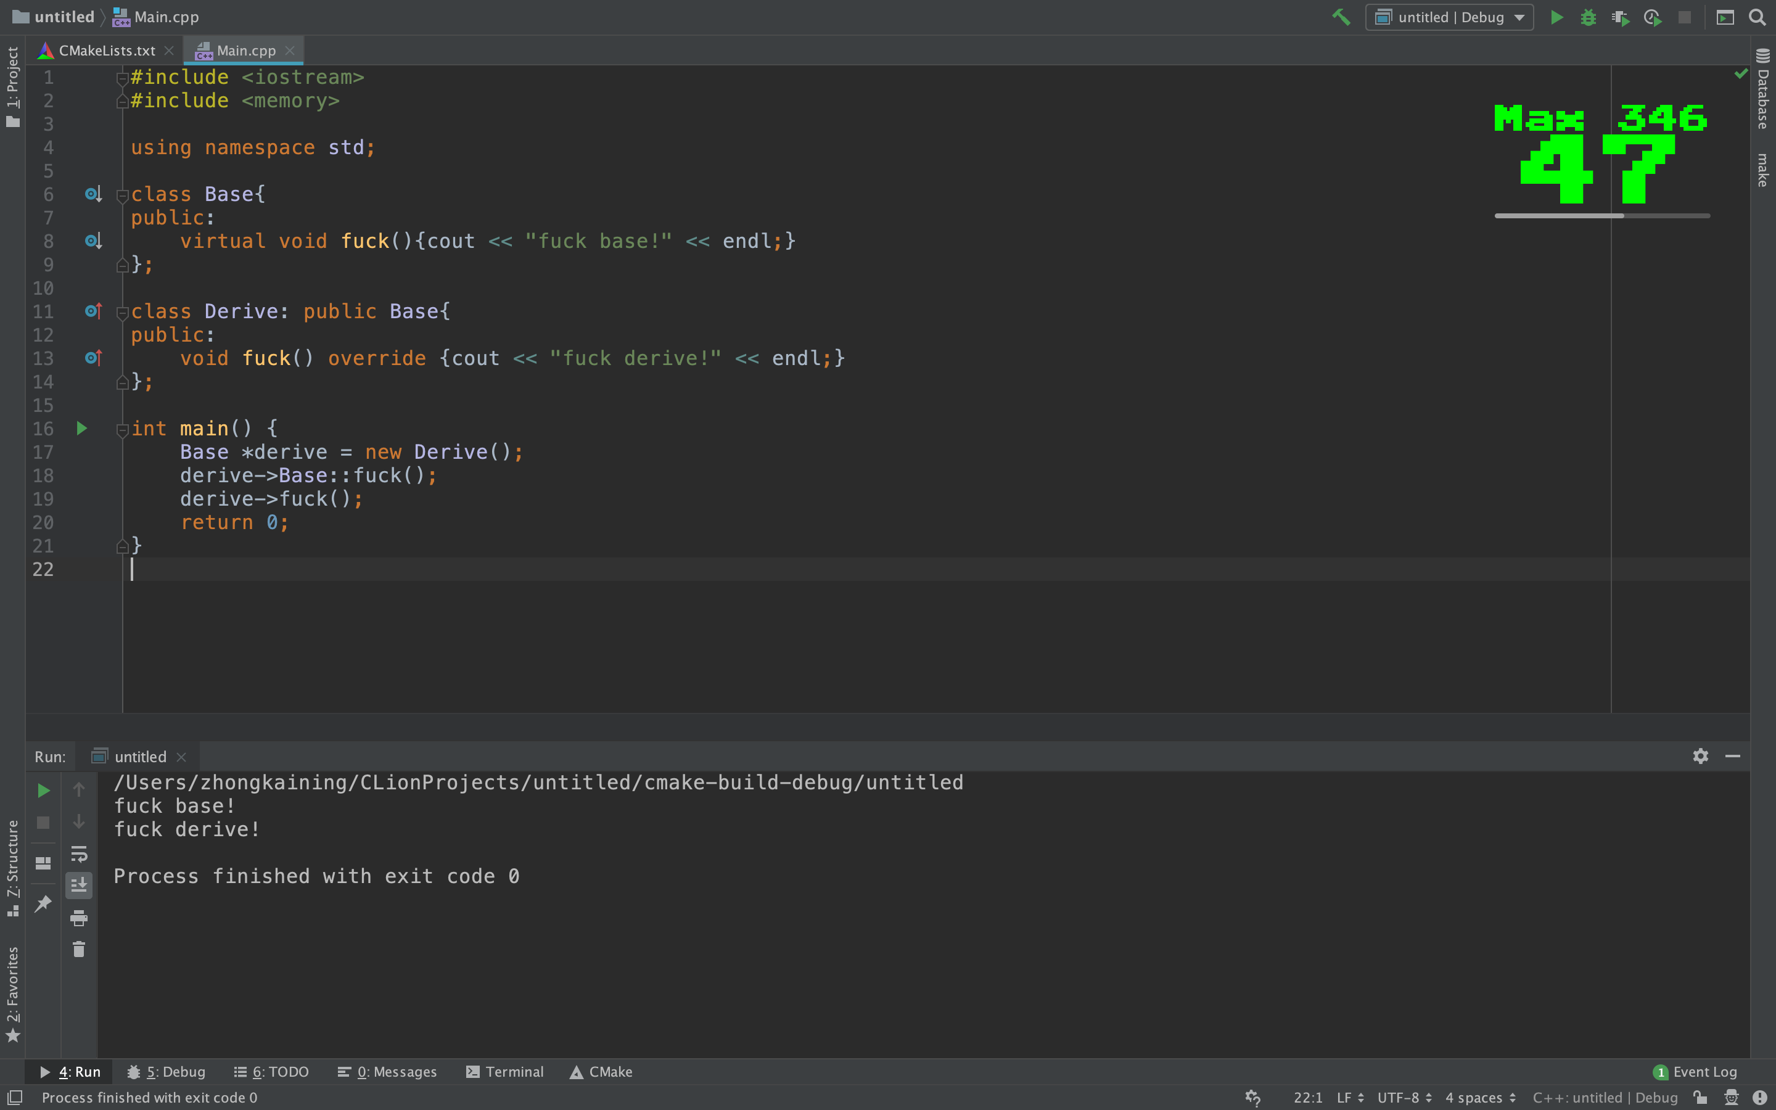The width and height of the screenshot is (1776, 1110).
Task: Open Search Everywhere magnifier
Action: pyautogui.click(x=1757, y=17)
